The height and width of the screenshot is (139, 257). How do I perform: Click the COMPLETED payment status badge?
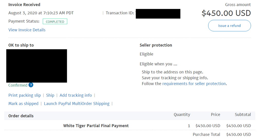55,22
